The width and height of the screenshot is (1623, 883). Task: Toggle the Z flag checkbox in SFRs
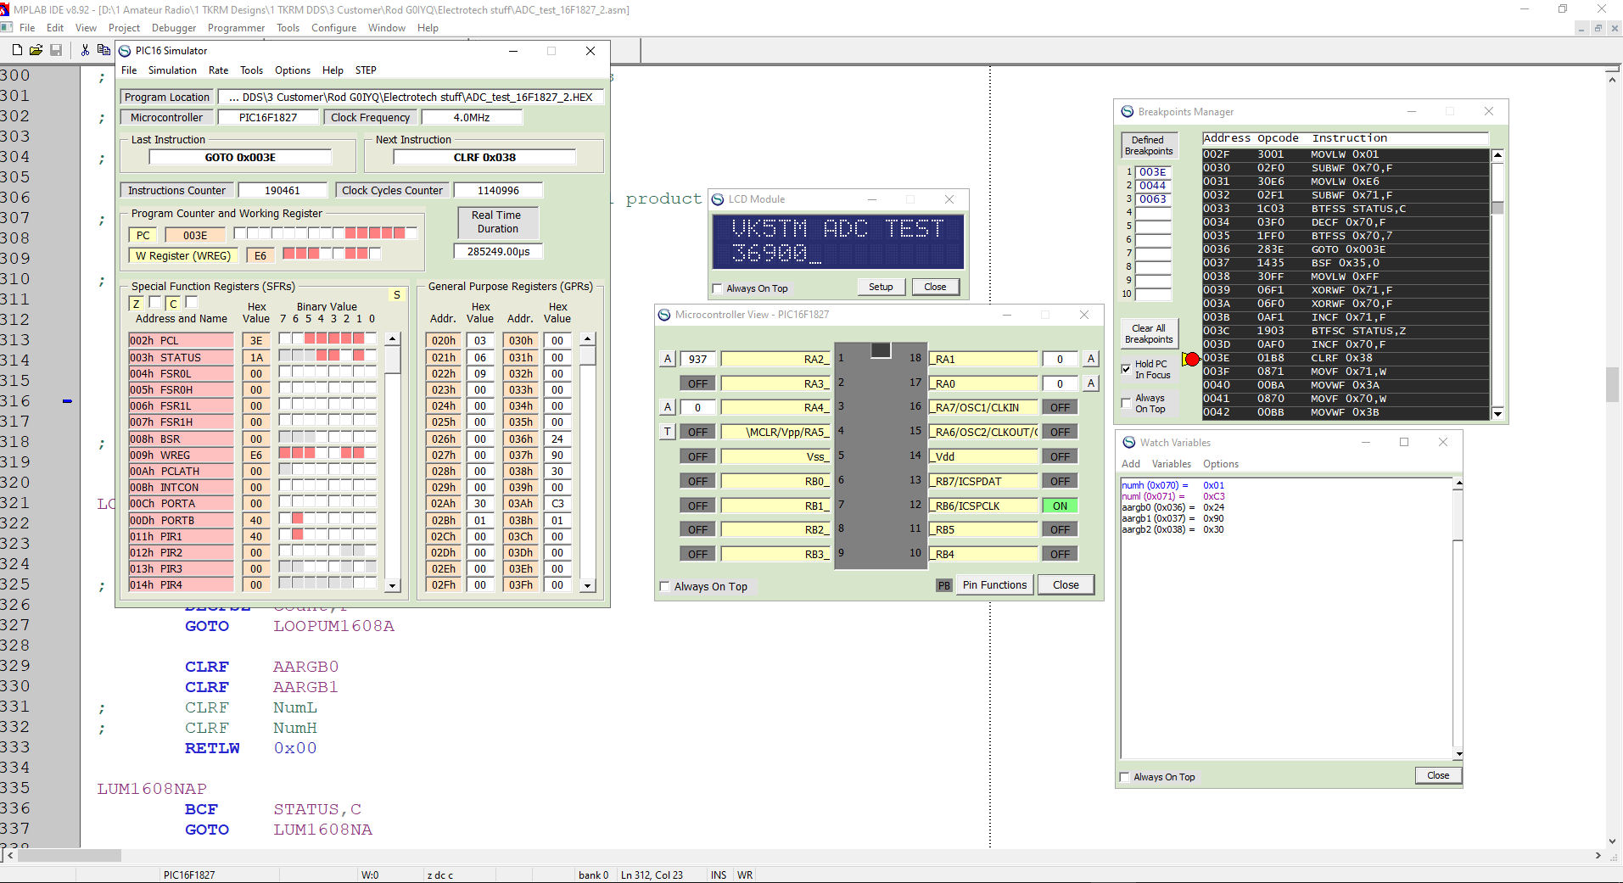click(155, 302)
